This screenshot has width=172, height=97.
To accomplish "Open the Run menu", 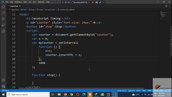I will [35, 2].
